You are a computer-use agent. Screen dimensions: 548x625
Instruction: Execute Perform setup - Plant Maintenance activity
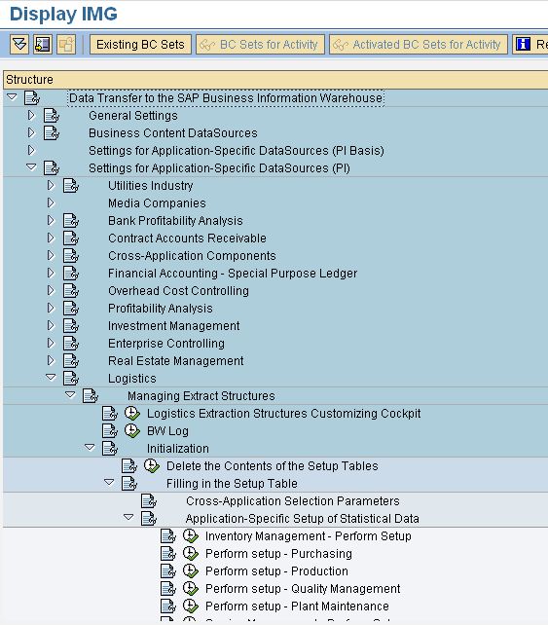(x=191, y=607)
